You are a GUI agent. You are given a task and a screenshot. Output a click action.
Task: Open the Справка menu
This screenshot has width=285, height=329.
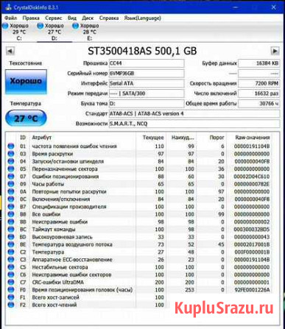click(109, 18)
